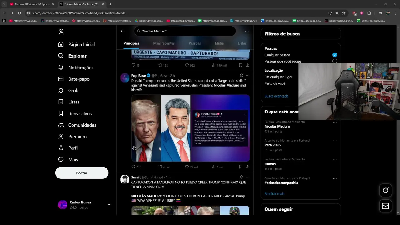Open Grok icon on Sumit post

point(242,177)
